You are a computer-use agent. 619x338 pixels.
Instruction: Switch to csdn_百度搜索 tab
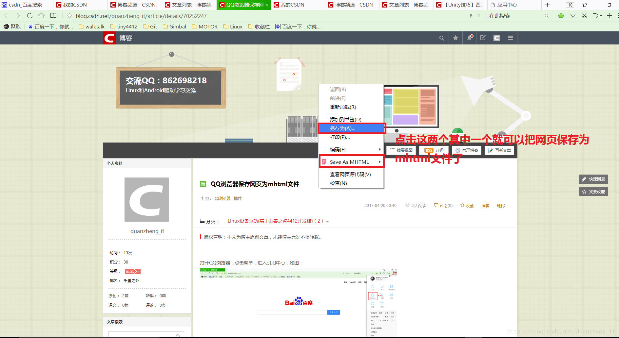click(26, 5)
